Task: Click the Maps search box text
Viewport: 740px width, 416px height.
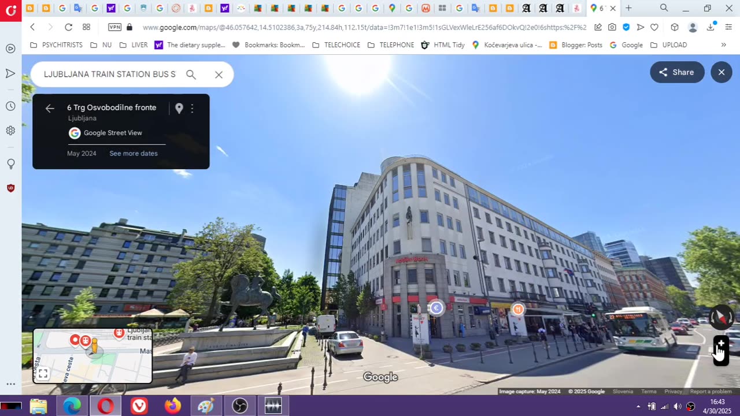Action: (x=110, y=74)
